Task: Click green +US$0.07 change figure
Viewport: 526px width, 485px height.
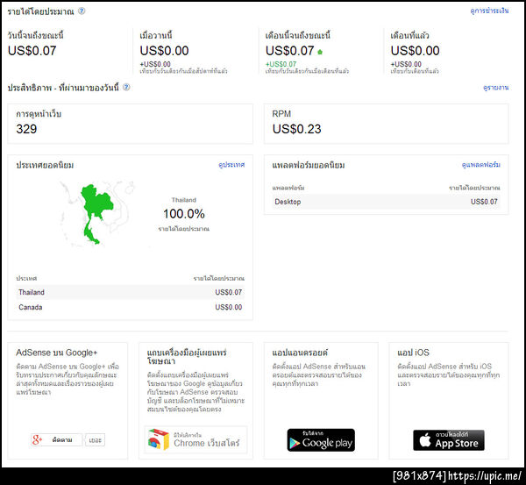Action: tap(281, 64)
